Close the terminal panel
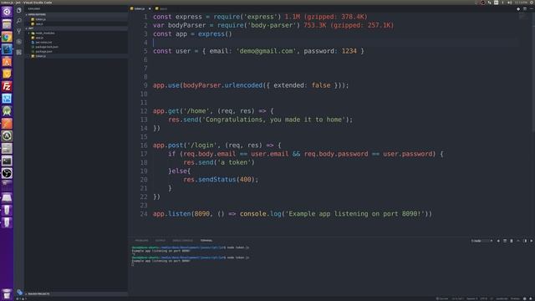The image size is (535, 301). point(532,241)
